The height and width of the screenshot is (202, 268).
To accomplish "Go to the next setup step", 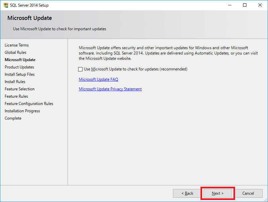I will point(217,193).
